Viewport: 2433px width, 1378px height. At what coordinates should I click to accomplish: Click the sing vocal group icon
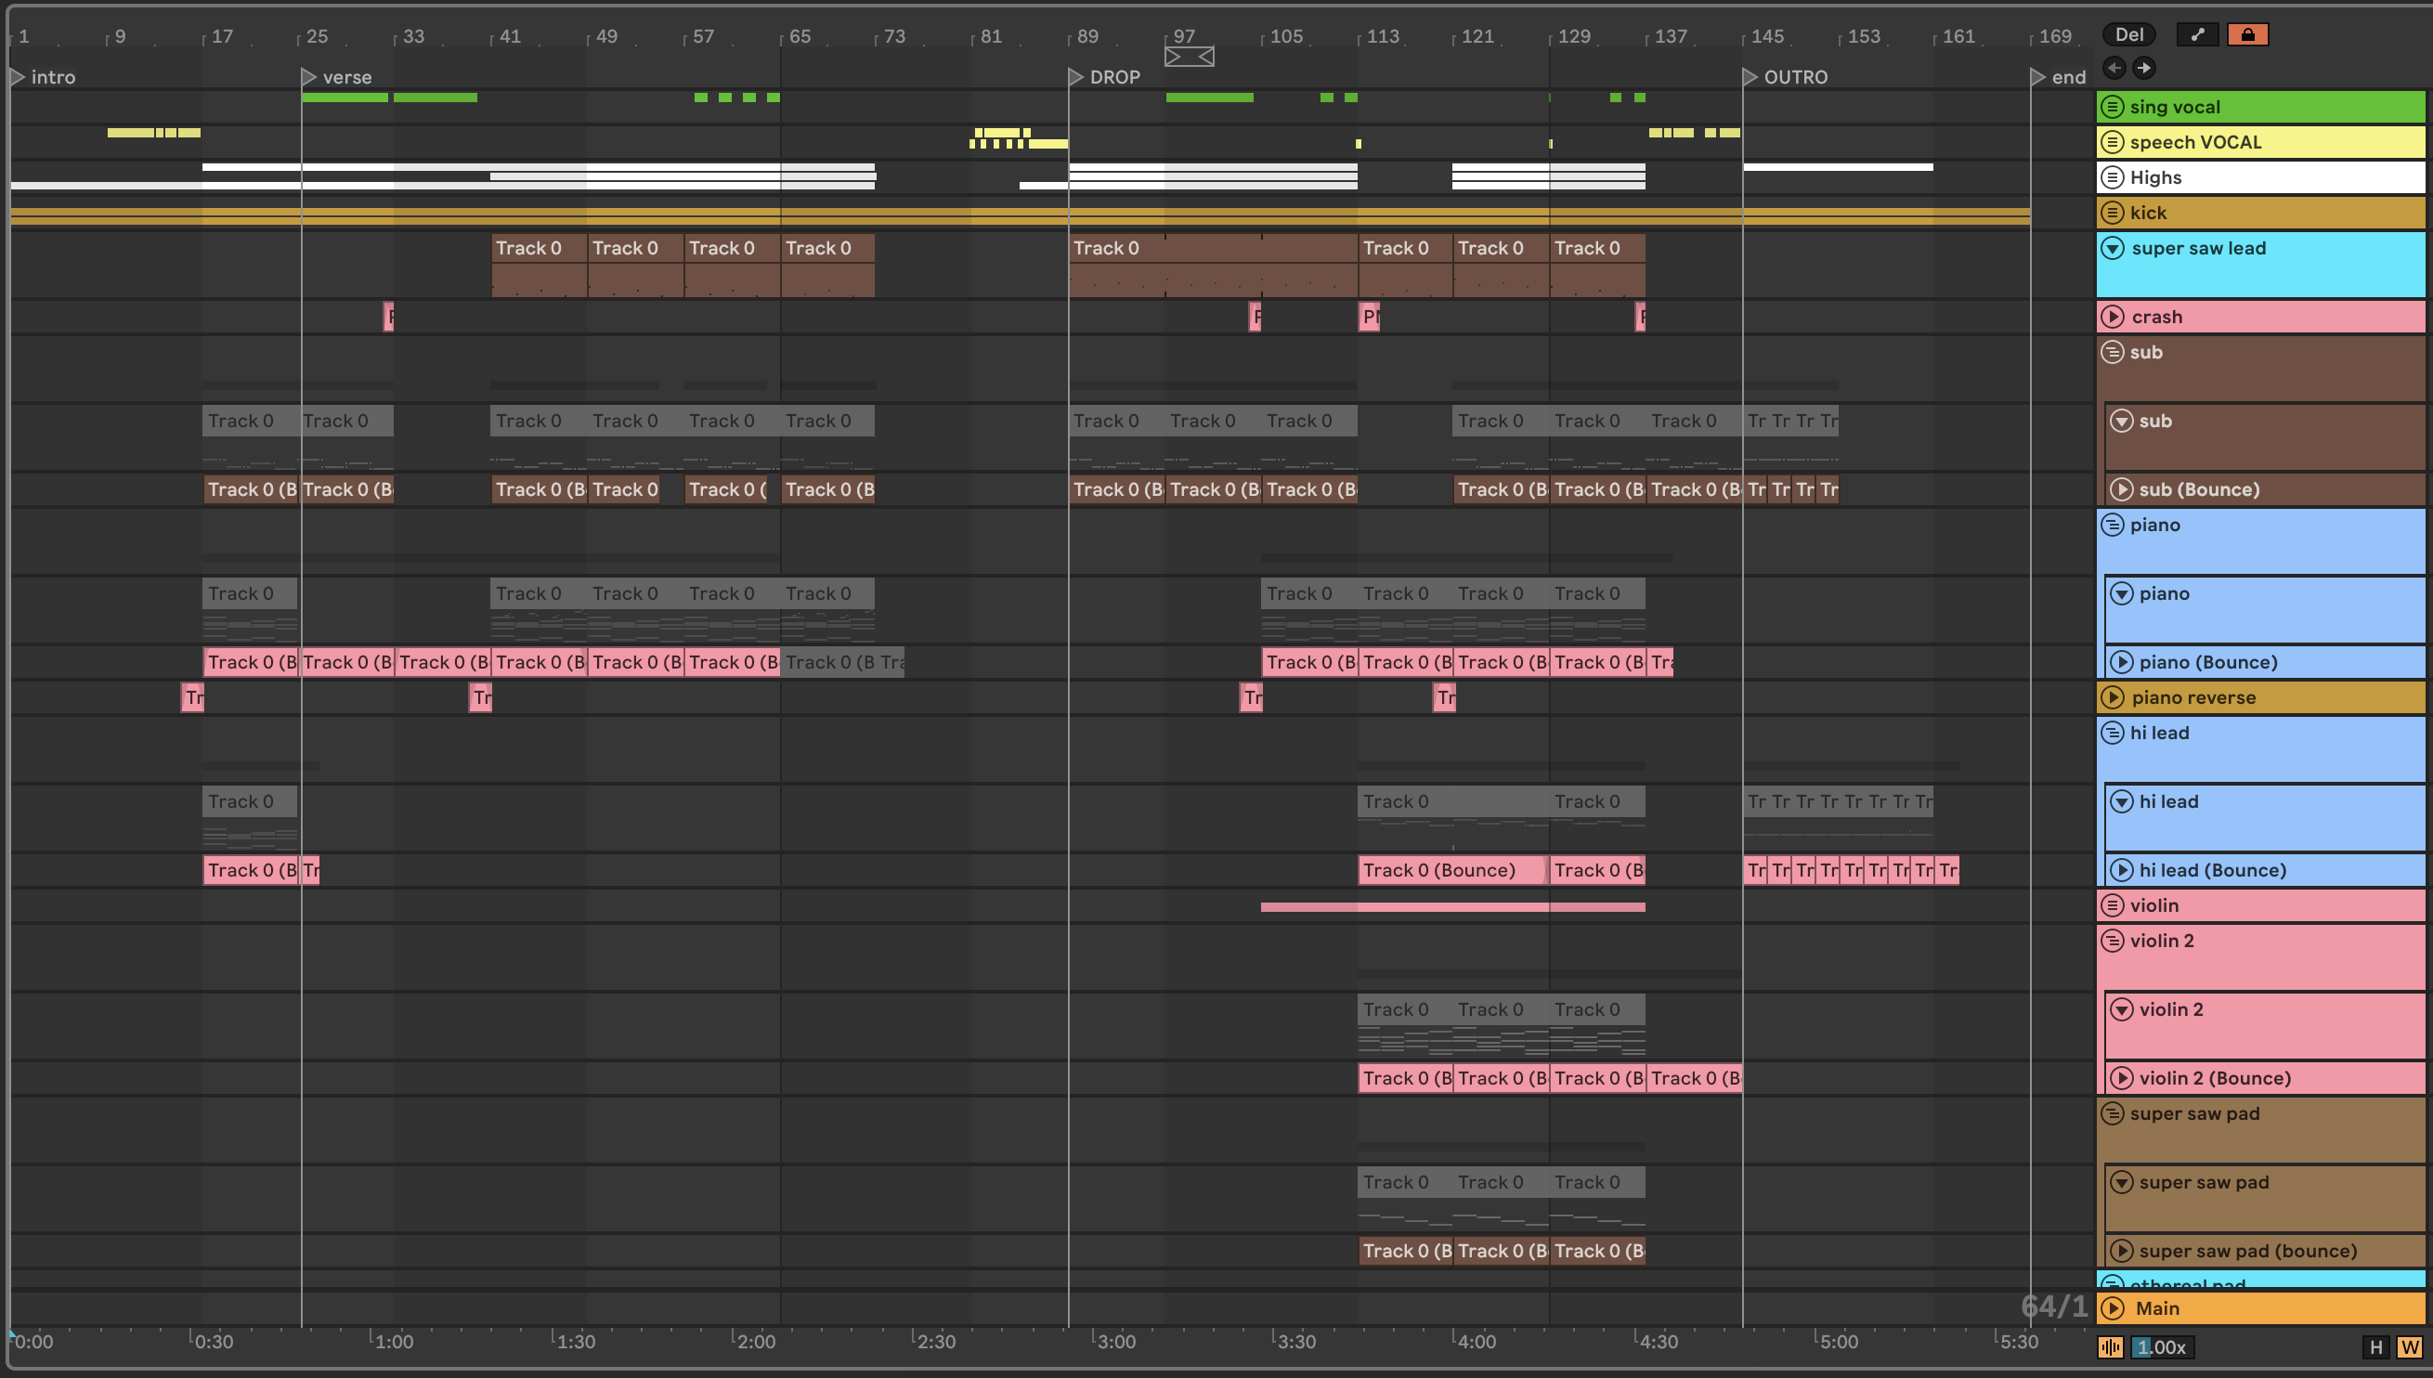pyautogui.click(x=2113, y=107)
